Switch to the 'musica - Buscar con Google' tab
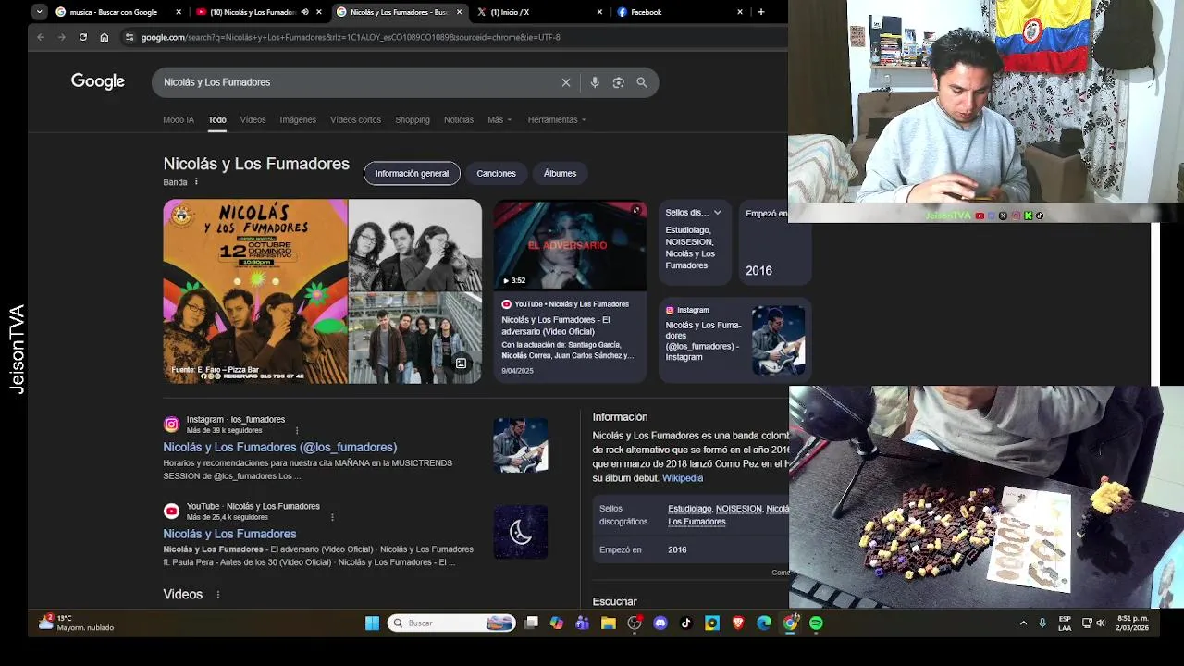The width and height of the screenshot is (1184, 666). [x=113, y=12]
